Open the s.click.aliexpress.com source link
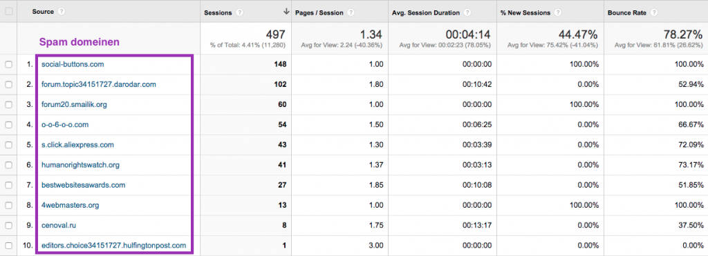 pos(77,145)
